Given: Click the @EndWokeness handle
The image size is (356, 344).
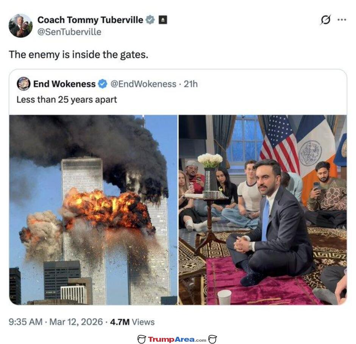Looking at the screenshot, I should tap(143, 84).
